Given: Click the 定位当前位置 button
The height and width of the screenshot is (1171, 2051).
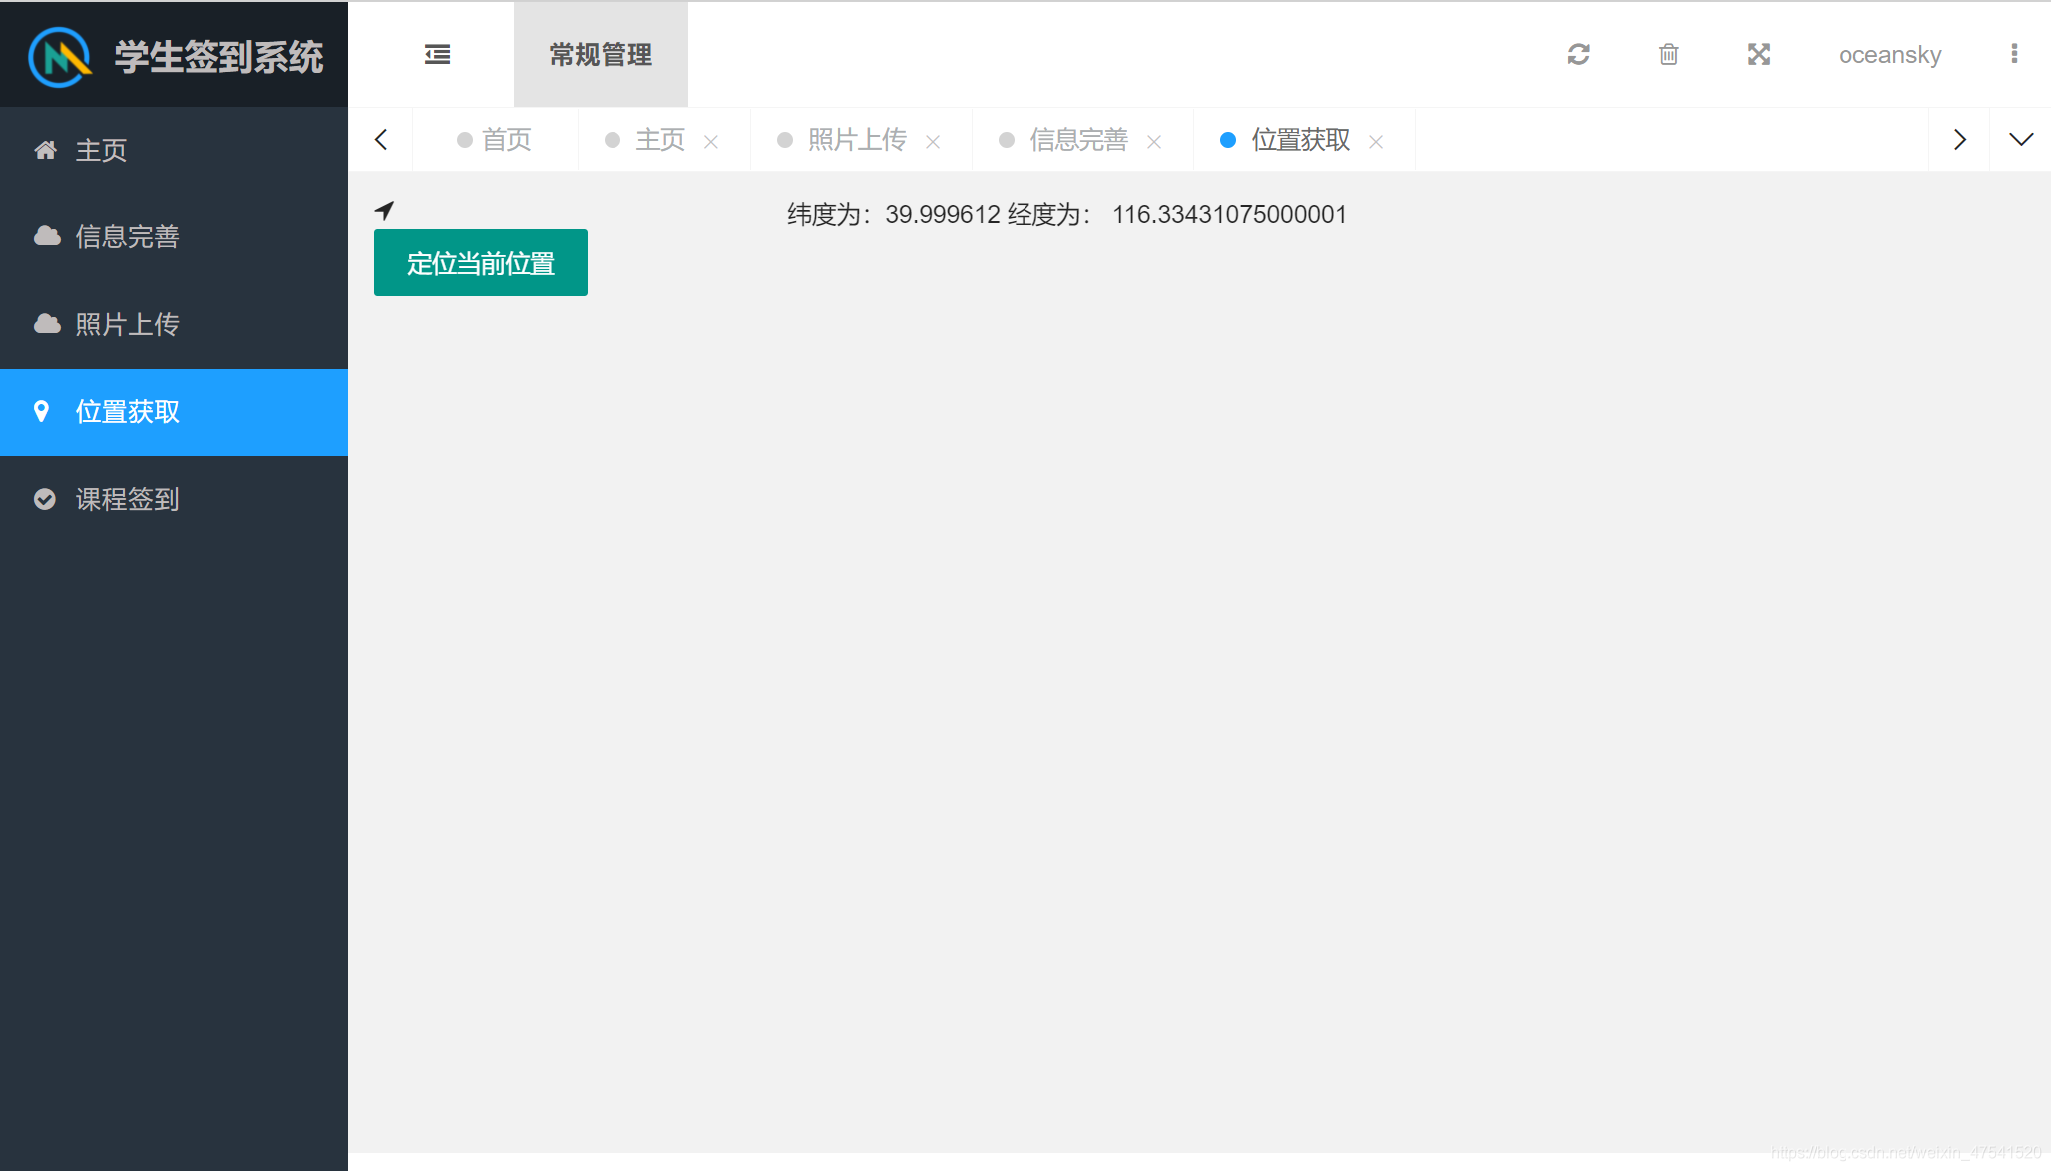Looking at the screenshot, I should click(481, 263).
